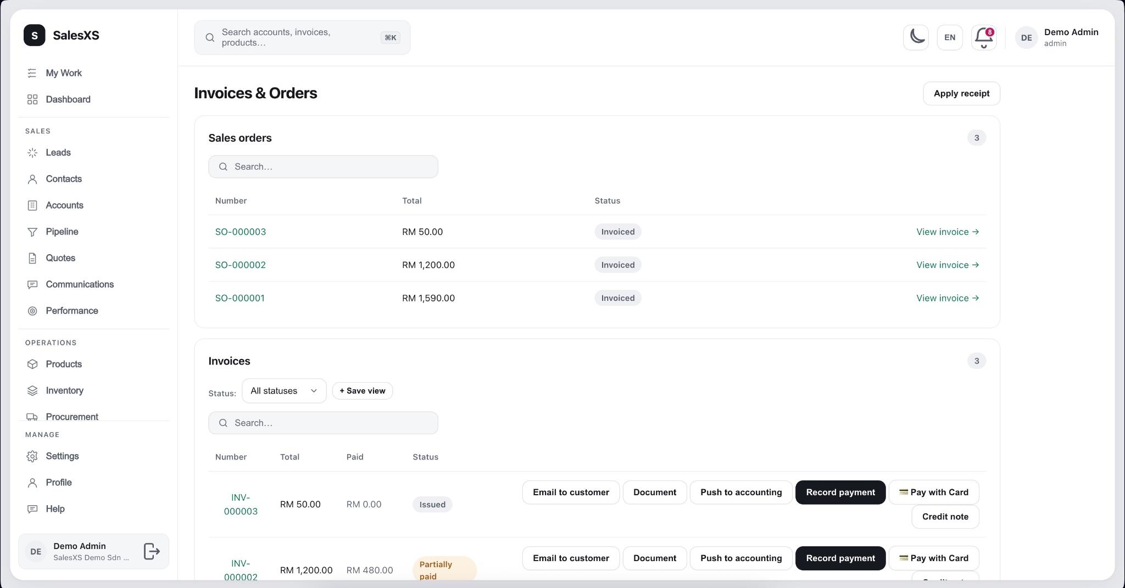Open the All statuses dropdown

[284, 391]
